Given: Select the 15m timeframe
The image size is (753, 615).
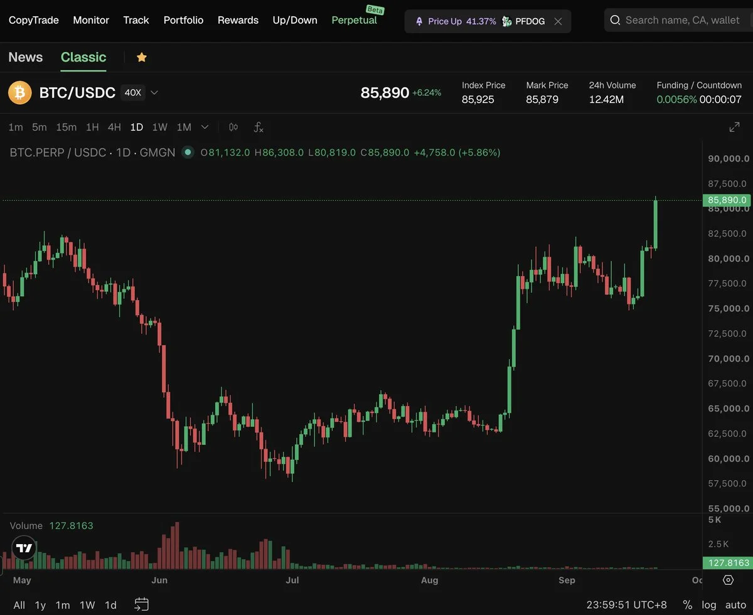Looking at the screenshot, I should [x=66, y=127].
